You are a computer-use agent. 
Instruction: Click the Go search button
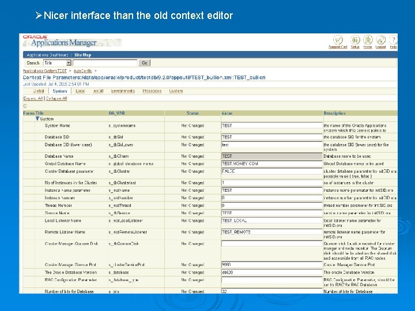[x=145, y=63]
